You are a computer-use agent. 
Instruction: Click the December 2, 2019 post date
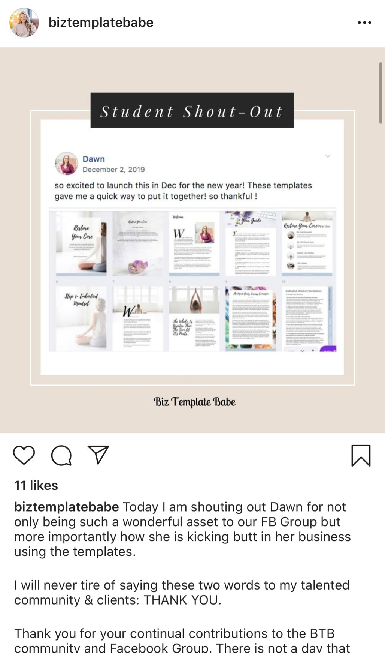coord(113,170)
